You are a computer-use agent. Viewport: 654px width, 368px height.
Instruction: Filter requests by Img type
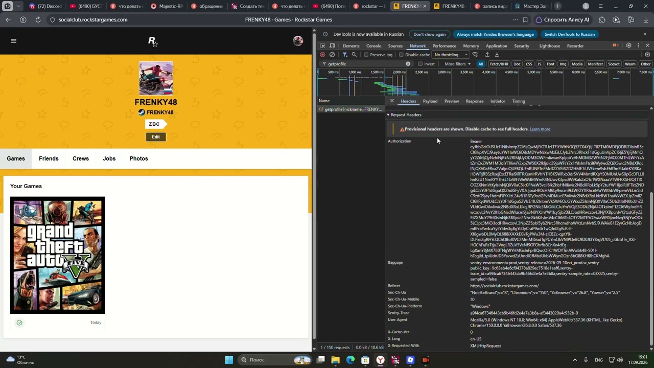coord(563,64)
